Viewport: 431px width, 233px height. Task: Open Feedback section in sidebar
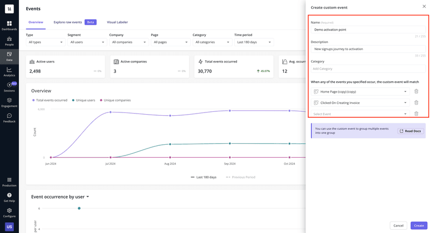9,118
